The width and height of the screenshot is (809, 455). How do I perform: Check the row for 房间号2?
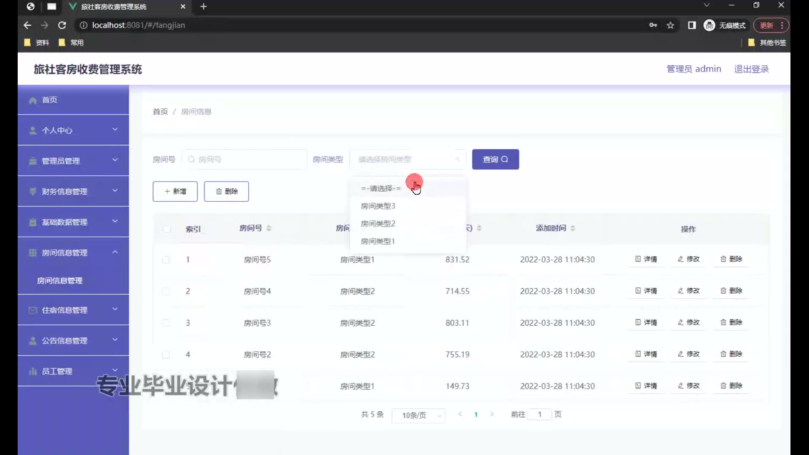[x=166, y=354]
